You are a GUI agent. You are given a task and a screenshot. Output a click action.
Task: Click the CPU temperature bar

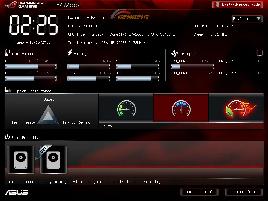tap(31, 66)
